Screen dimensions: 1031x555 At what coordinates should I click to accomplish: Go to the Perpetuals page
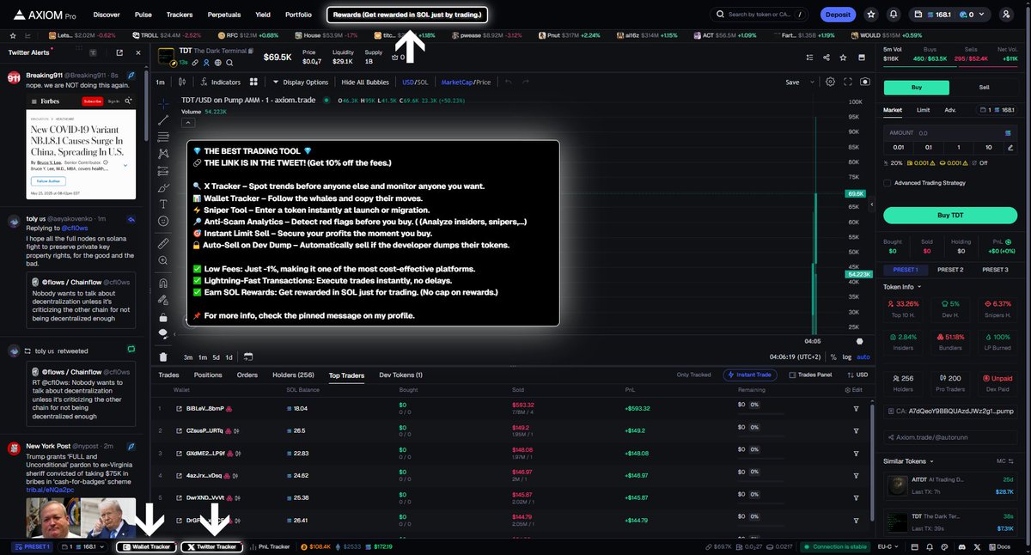click(224, 15)
